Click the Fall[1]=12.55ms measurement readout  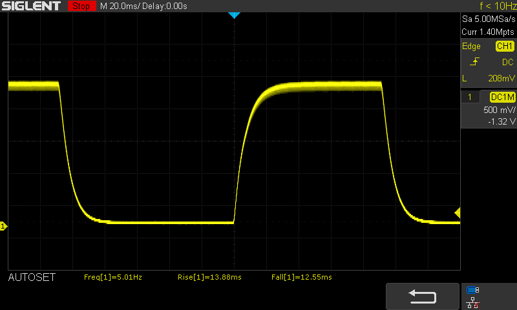click(x=301, y=277)
